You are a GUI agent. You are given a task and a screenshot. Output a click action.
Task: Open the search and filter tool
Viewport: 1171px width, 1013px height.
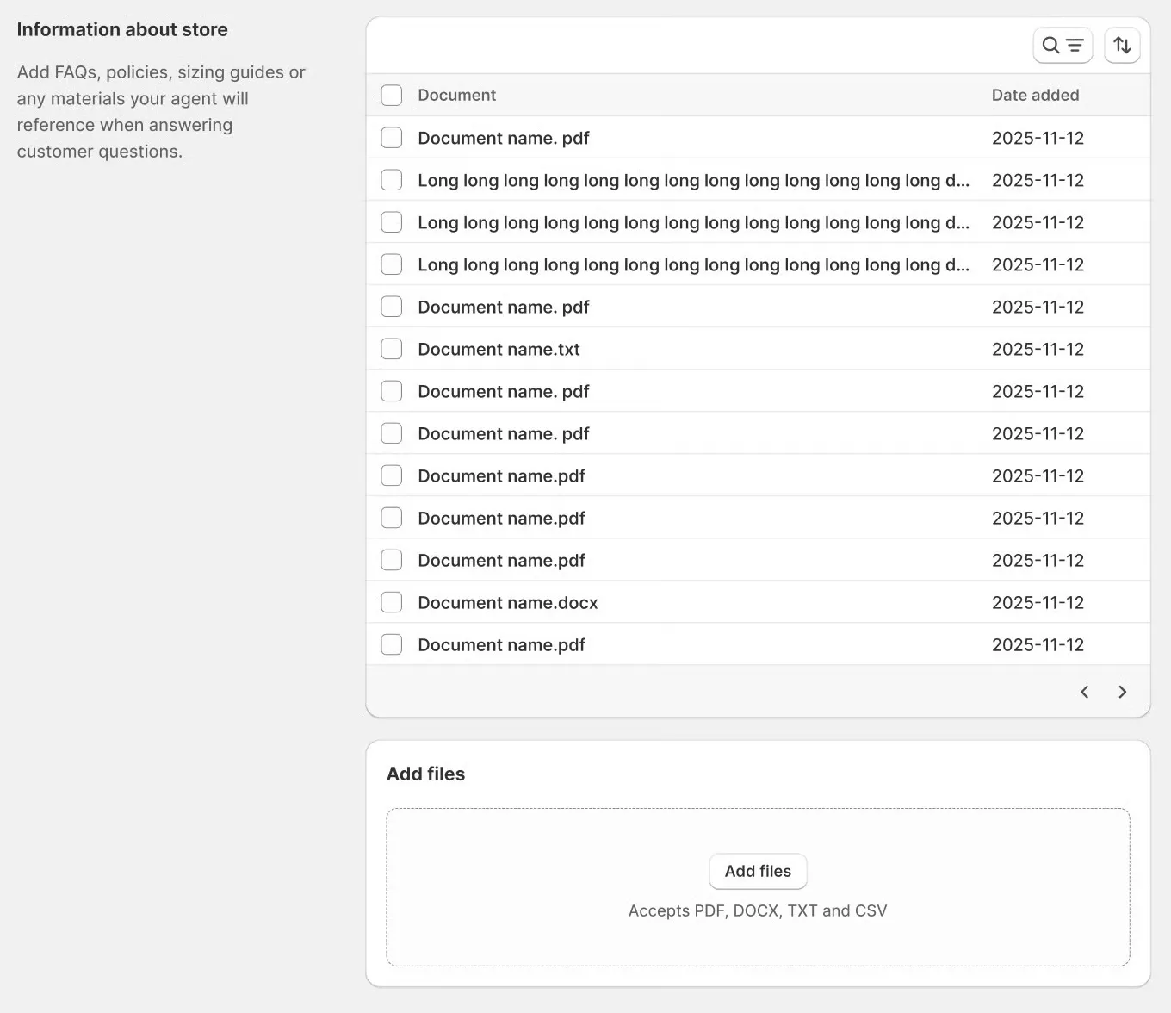pos(1063,46)
